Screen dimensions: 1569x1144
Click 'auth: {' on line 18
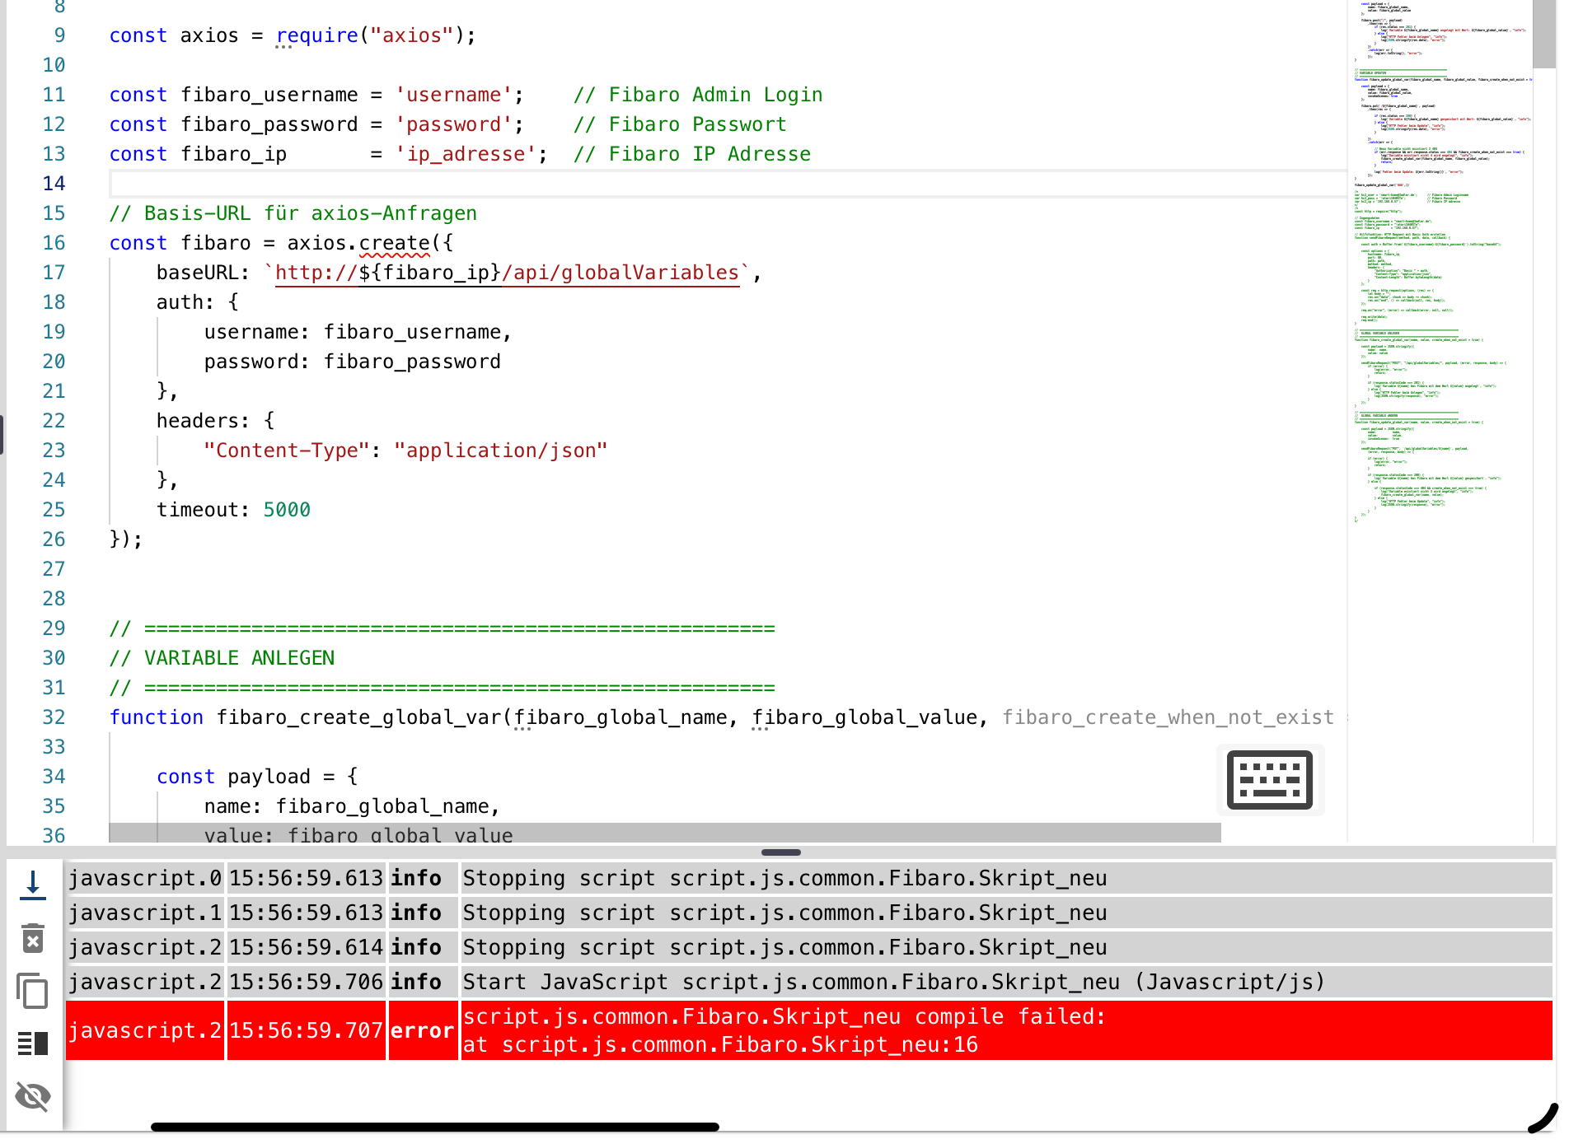click(x=198, y=302)
